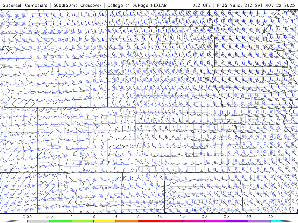Viewport: 298px width, 223px height.
Task: Click the 'Valid: 21Z SAT NOV 22 2025' text
Action: (x=262, y=5)
